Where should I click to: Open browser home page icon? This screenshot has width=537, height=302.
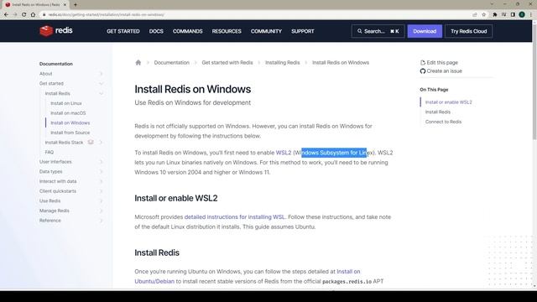pyautogui.click(x=33, y=15)
